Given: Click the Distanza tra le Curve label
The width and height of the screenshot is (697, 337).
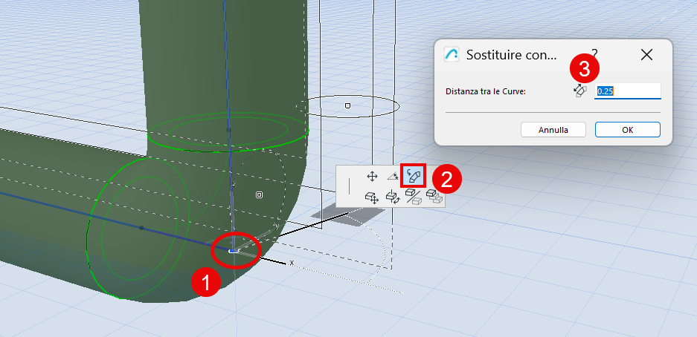Looking at the screenshot, I should click(x=486, y=91).
